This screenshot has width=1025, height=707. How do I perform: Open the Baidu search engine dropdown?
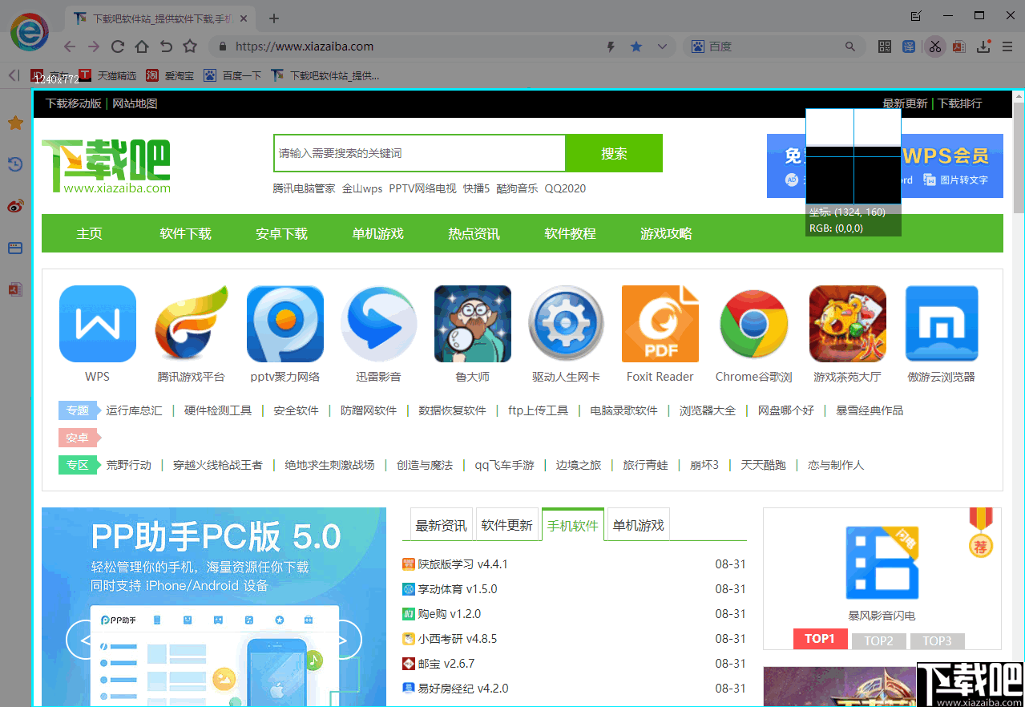pos(696,46)
